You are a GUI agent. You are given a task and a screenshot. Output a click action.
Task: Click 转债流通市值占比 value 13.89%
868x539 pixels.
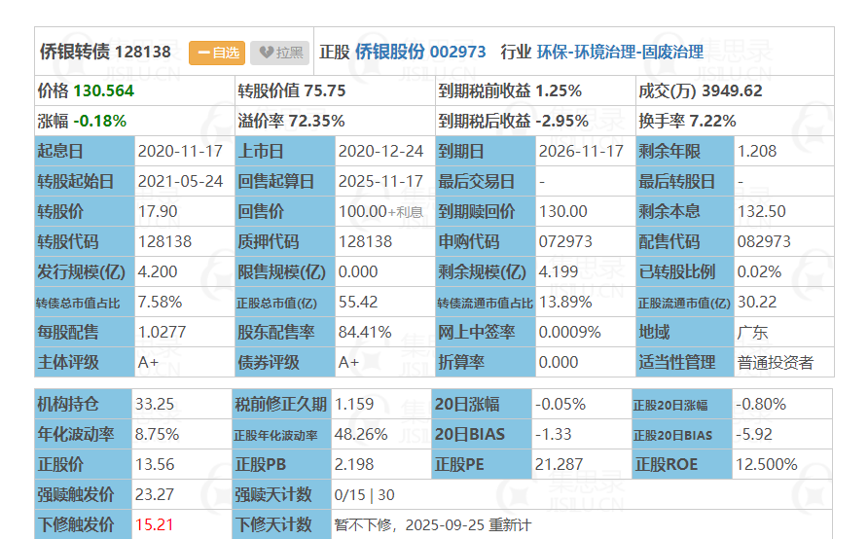(565, 303)
